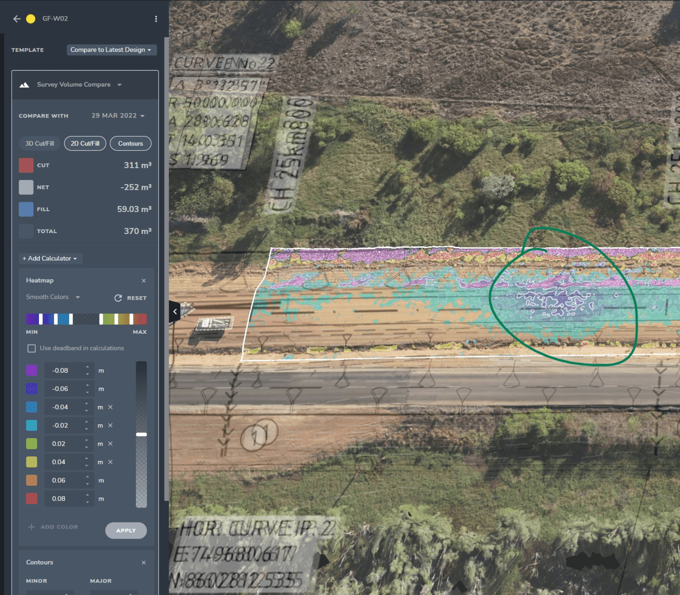Open the Compare to Latest Design template dropdown

[x=111, y=50]
